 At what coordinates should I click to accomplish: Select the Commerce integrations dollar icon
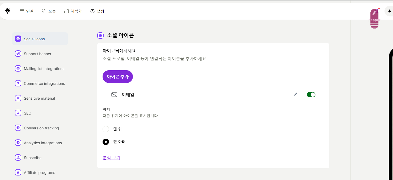pyautogui.click(x=18, y=83)
